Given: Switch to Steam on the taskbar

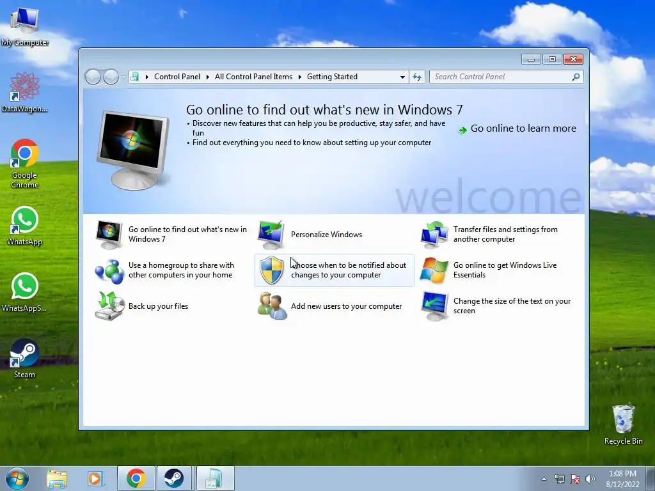Looking at the screenshot, I should pos(174,478).
